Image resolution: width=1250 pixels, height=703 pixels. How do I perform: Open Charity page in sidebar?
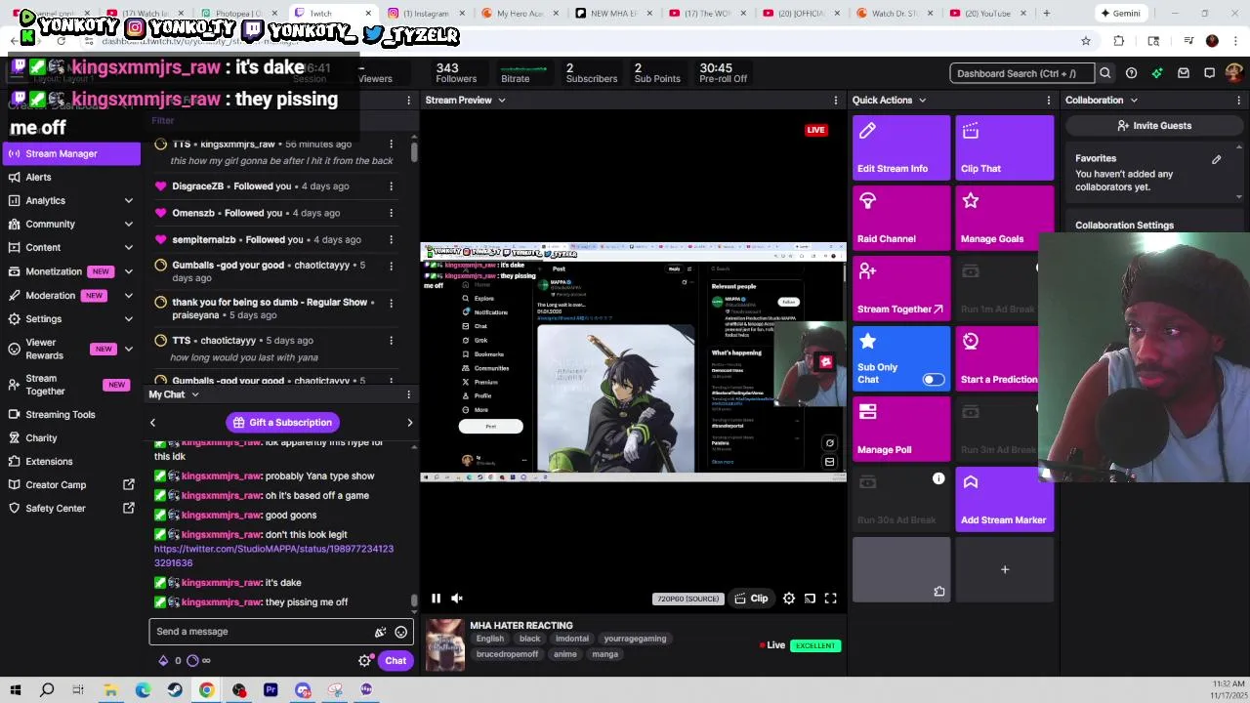[41, 437]
